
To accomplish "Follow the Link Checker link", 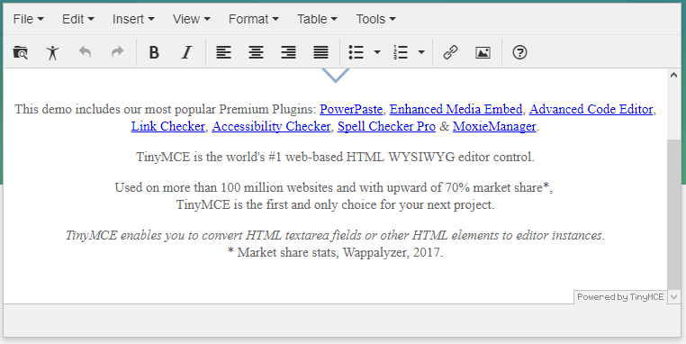I will point(168,126).
